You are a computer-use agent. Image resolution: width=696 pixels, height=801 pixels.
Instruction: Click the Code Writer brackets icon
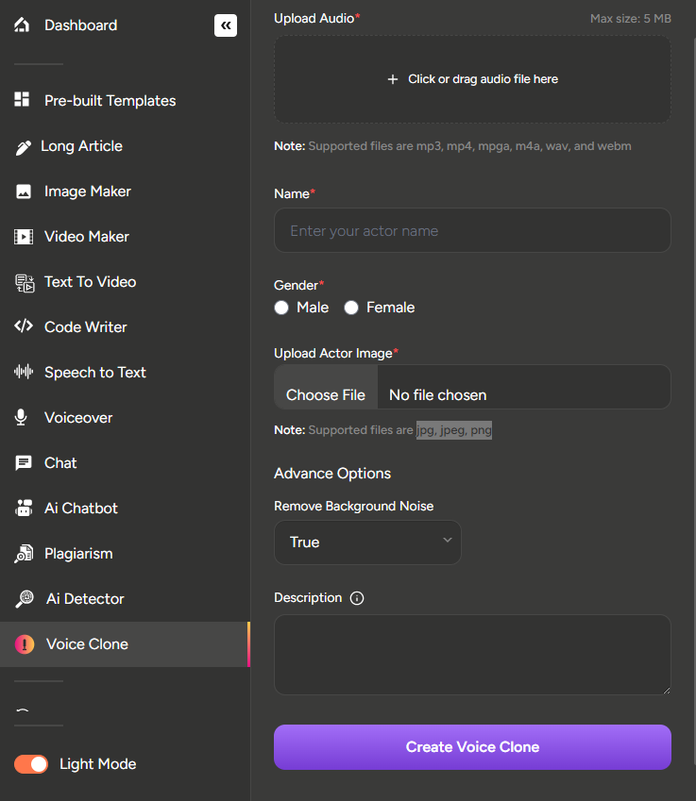tap(24, 327)
